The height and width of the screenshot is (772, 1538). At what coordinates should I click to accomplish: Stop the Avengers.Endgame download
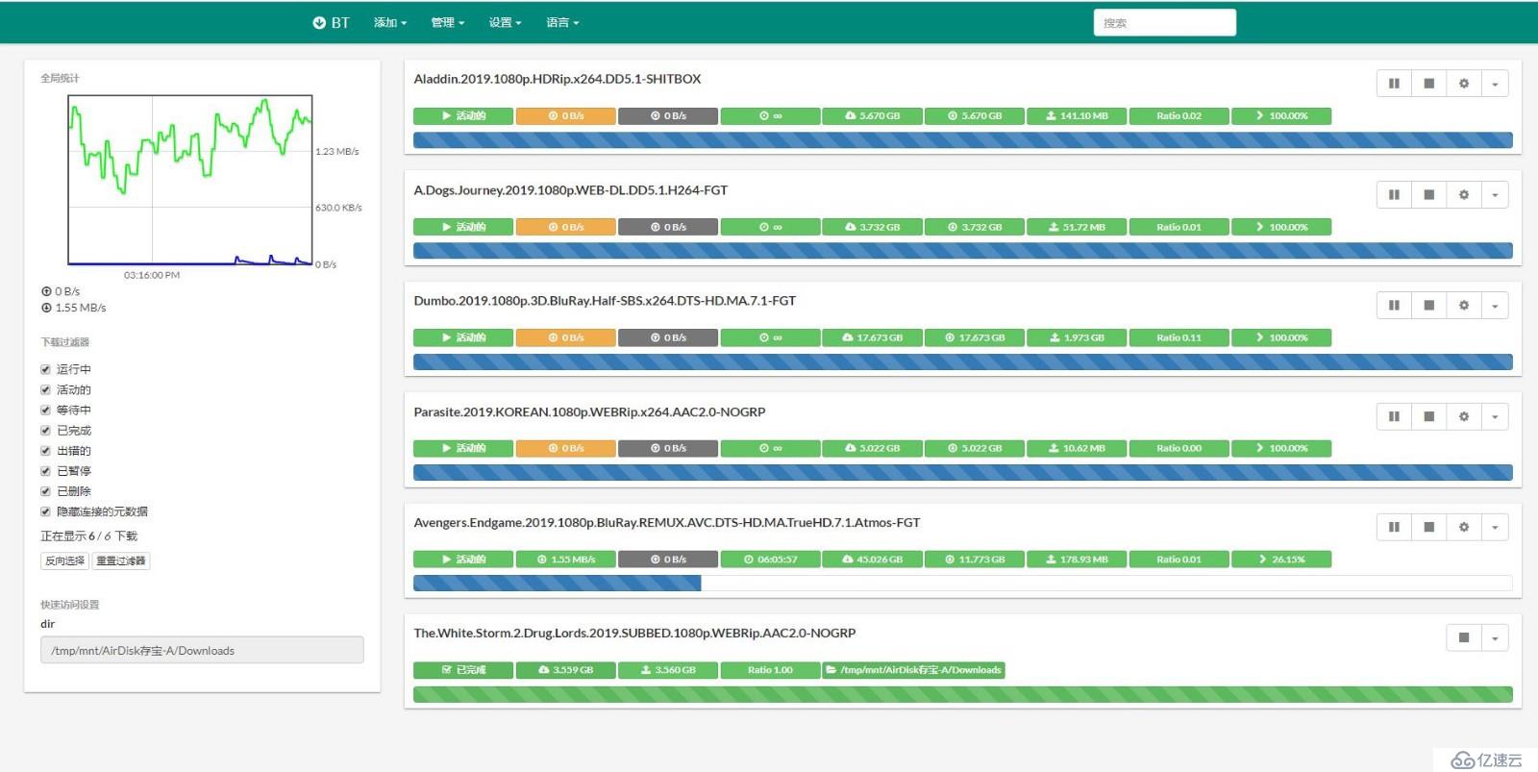1429,527
